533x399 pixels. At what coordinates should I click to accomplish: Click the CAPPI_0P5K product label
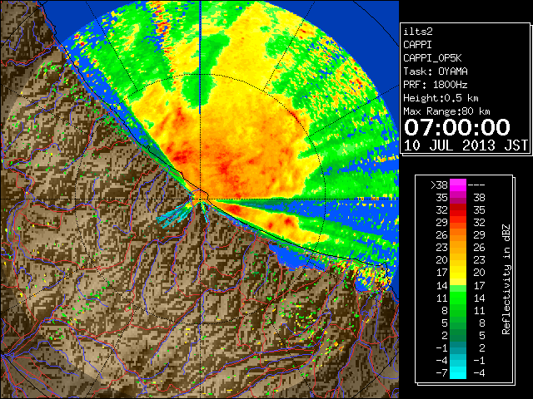[432, 58]
